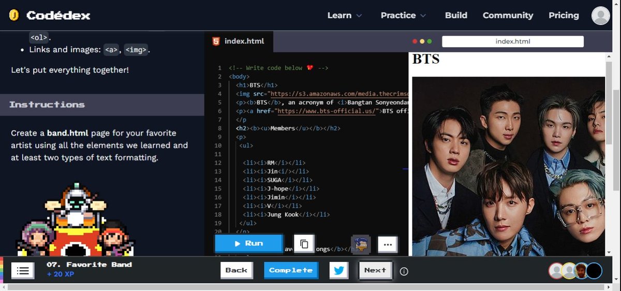Select the index.html editor tab
Viewport: 621px width, 291px height.
pos(239,41)
